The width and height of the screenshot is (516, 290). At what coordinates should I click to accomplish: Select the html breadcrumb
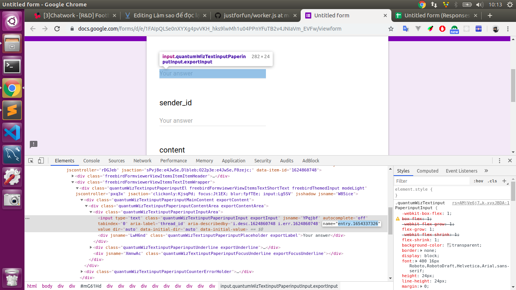coord(32,286)
